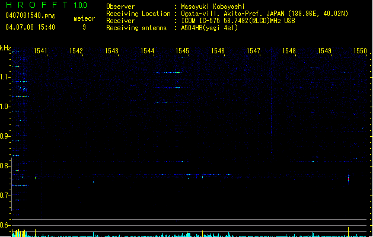Select the filename 0407081540.png
The image size is (373, 237).
coord(30,15)
